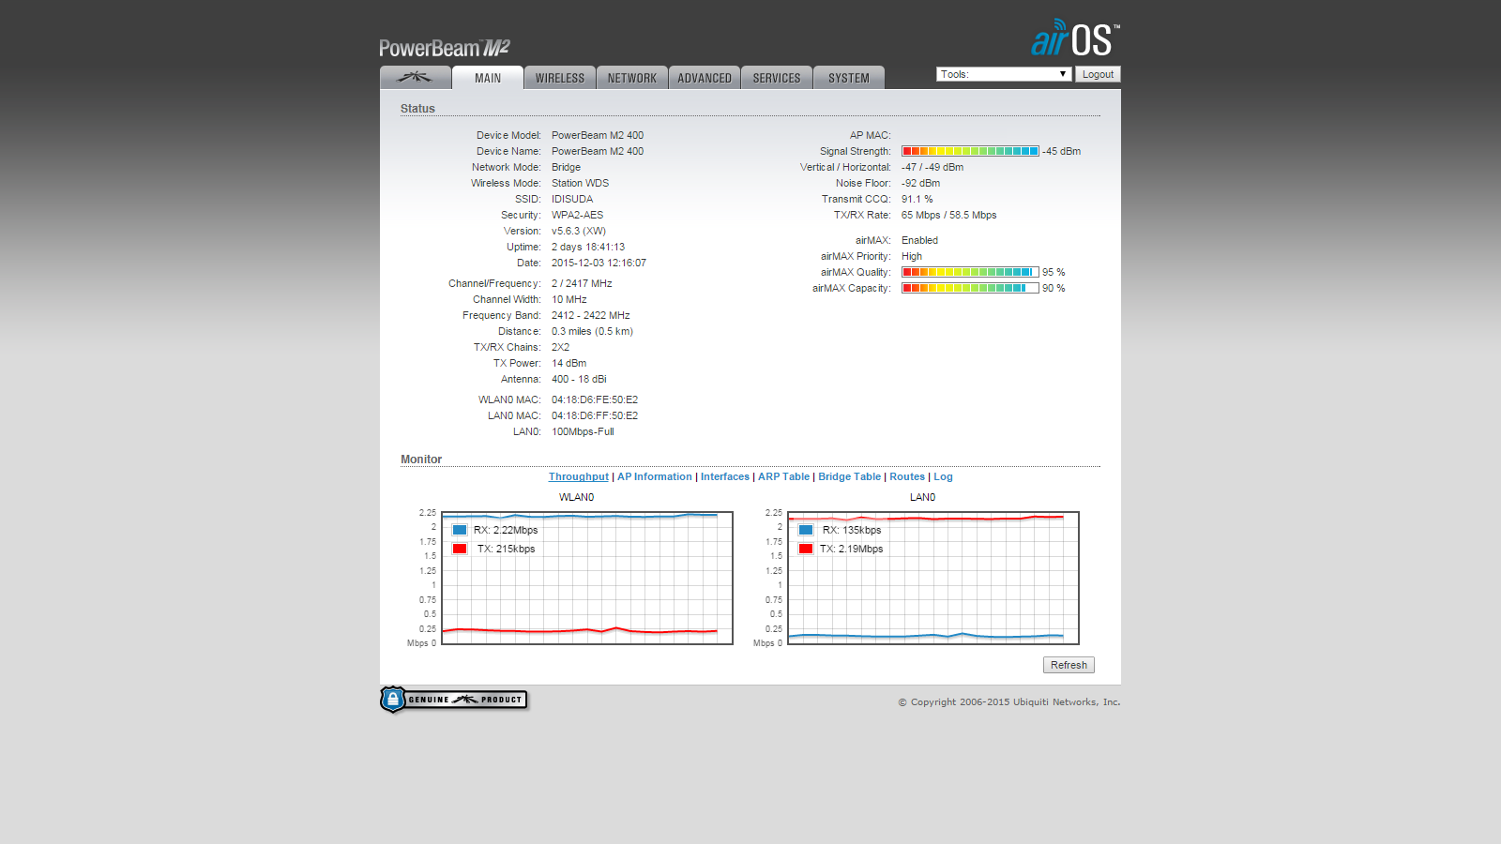The image size is (1501, 844).
Task: Click the TX/RX Rate value
Action: [x=949, y=215]
